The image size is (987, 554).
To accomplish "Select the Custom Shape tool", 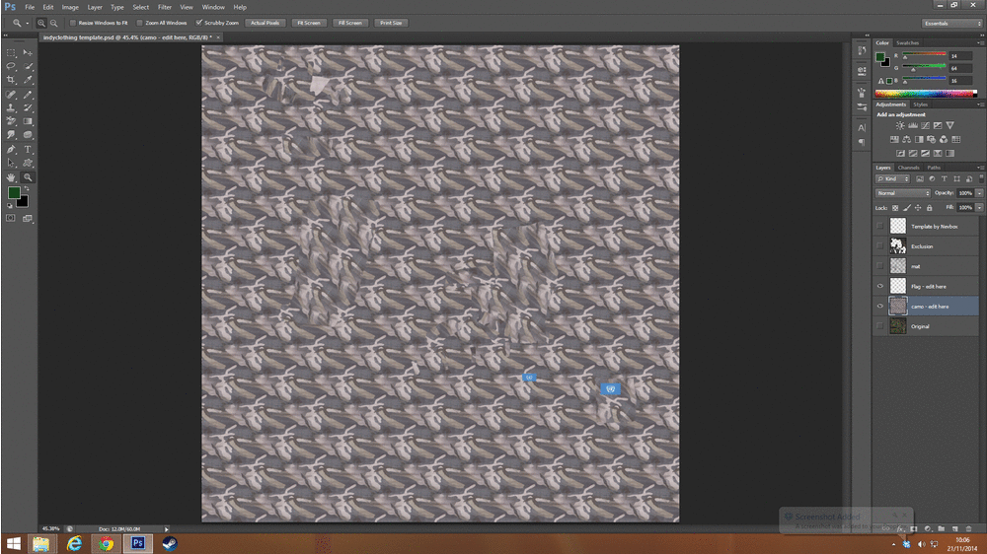I will click(x=28, y=163).
